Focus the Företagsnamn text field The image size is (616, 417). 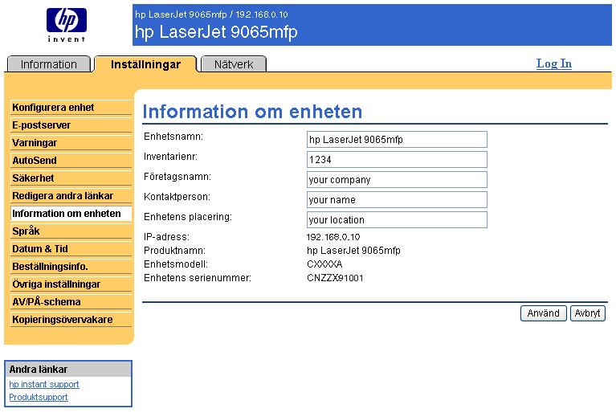click(x=397, y=180)
